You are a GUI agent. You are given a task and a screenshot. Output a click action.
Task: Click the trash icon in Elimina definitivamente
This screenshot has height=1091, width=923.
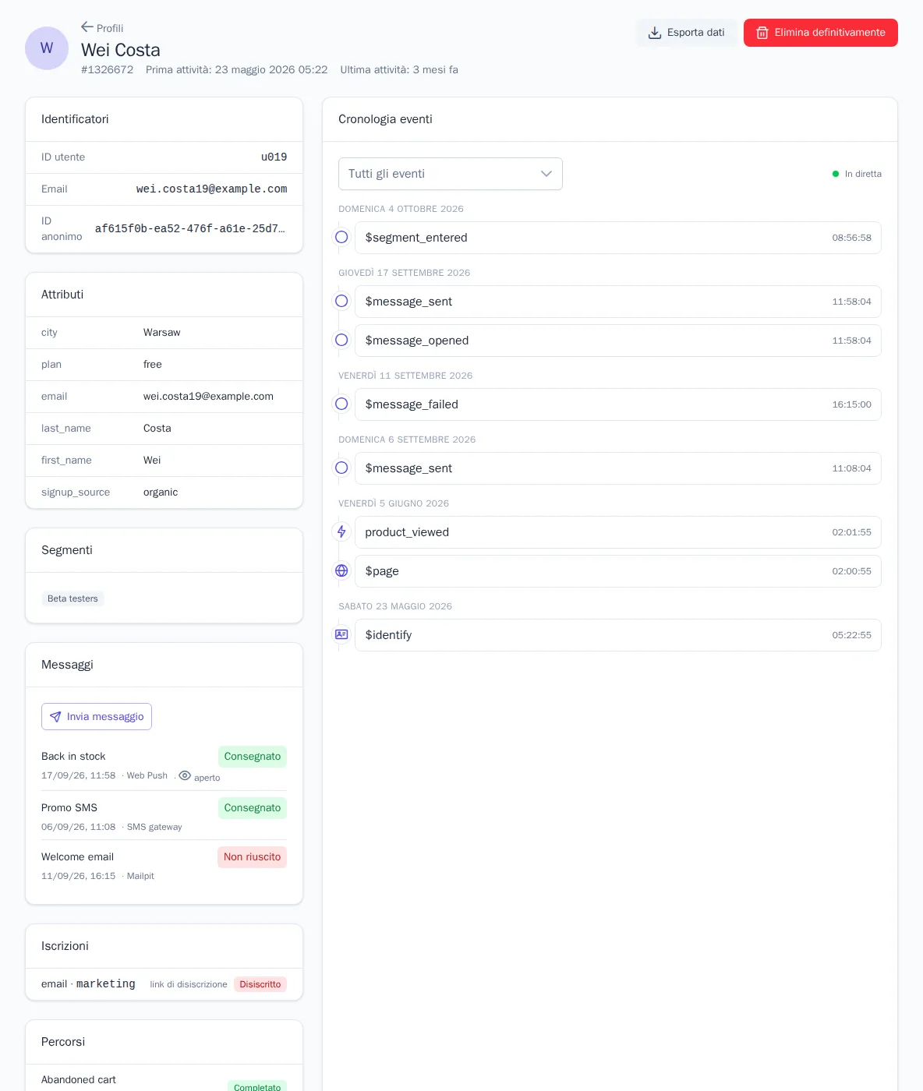click(x=762, y=33)
